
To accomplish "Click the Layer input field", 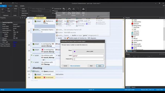I will (x=88, y=56).
